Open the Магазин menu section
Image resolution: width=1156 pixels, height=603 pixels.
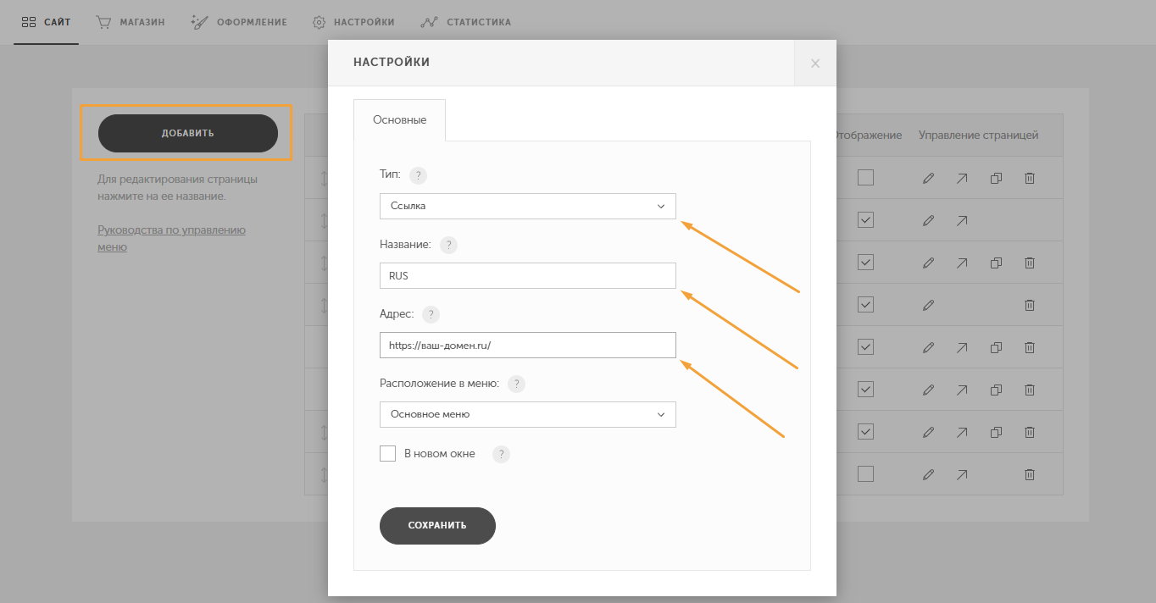[x=131, y=22]
